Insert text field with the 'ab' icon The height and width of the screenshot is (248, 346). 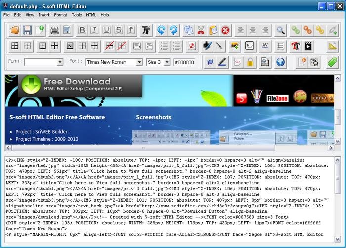tap(250, 46)
